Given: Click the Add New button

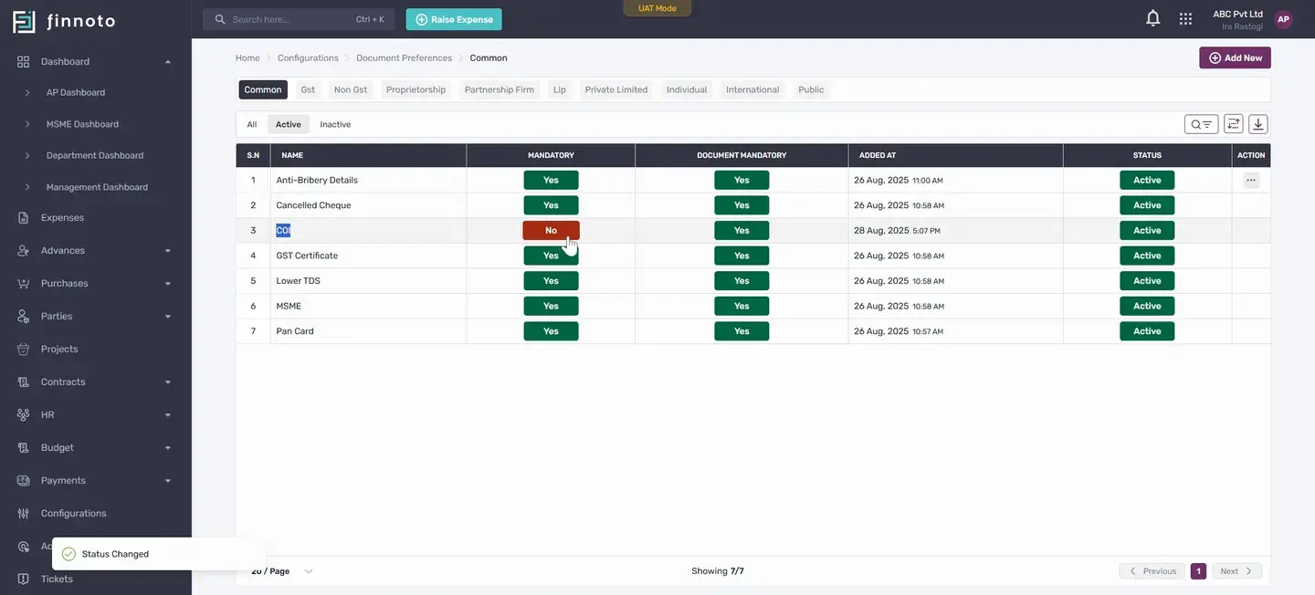Looking at the screenshot, I should 1235,57.
